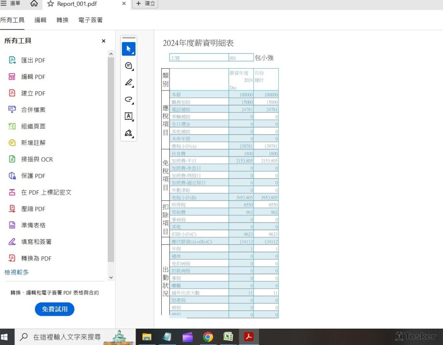Screen dimensions: 443x345
Task: Activate the select text box tool
Action: pos(128,116)
